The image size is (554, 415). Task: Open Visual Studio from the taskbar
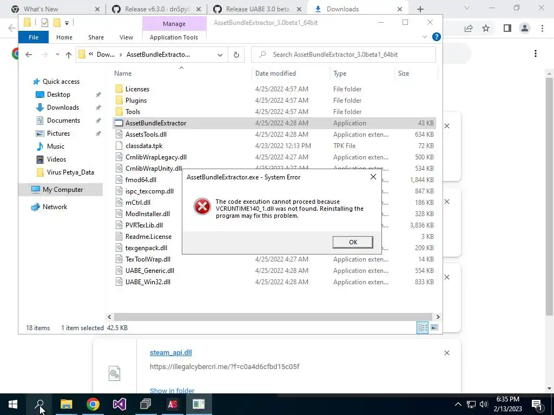(120, 404)
